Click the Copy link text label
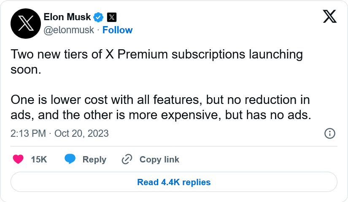 point(159,159)
